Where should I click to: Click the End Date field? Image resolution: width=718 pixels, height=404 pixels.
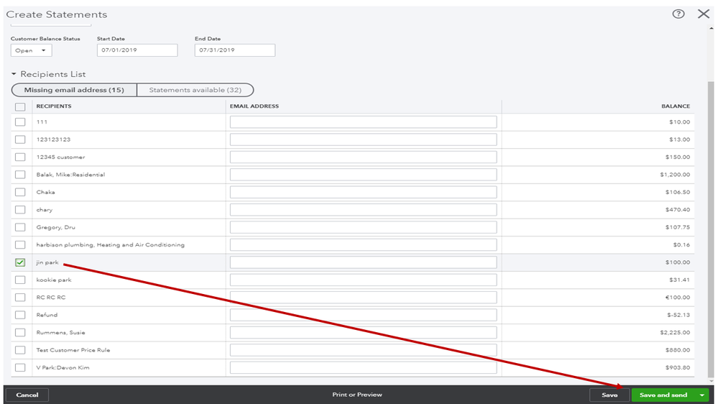click(x=235, y=50)
